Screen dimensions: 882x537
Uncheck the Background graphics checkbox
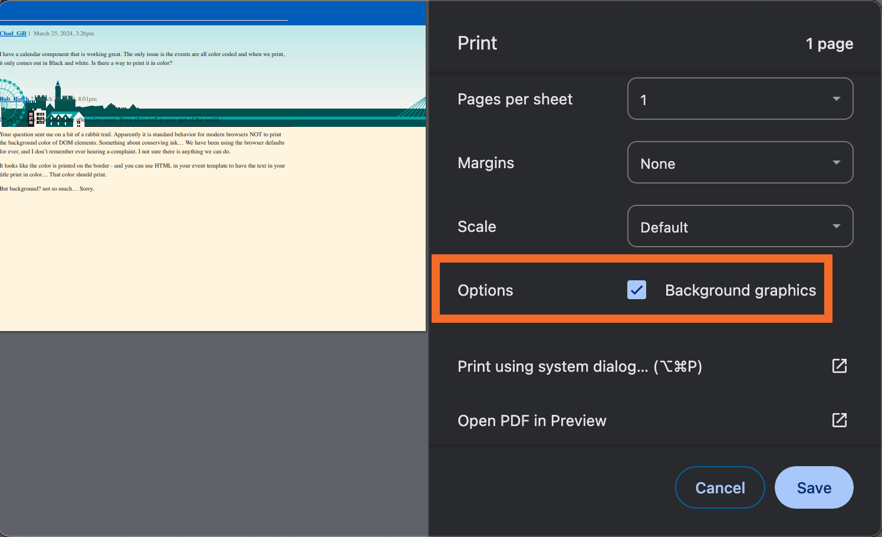pyautogui.click(x=637, y=290)
